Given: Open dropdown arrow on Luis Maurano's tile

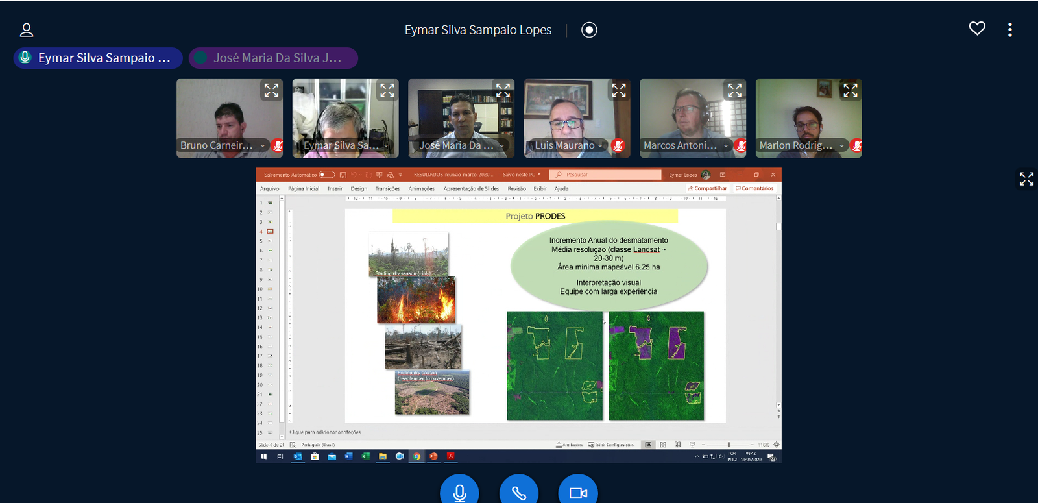Looking at the screenshot, I should [x=601, y=145].
